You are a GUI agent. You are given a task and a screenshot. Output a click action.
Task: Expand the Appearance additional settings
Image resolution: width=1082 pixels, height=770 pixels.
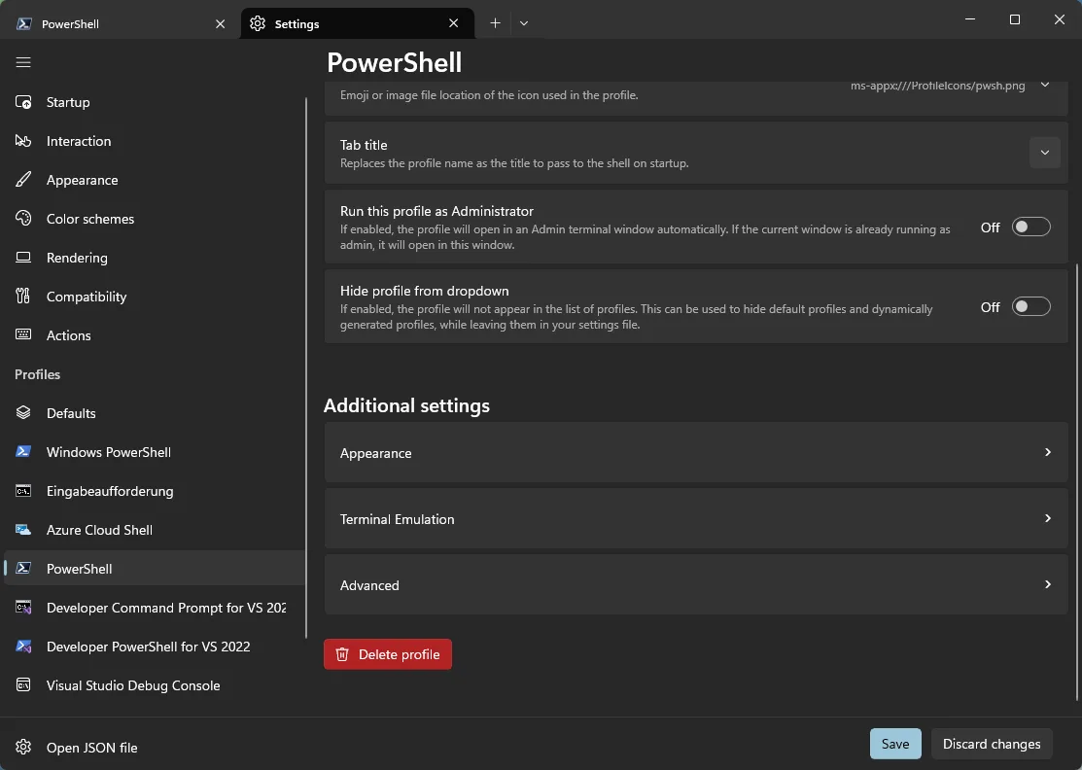695,453
